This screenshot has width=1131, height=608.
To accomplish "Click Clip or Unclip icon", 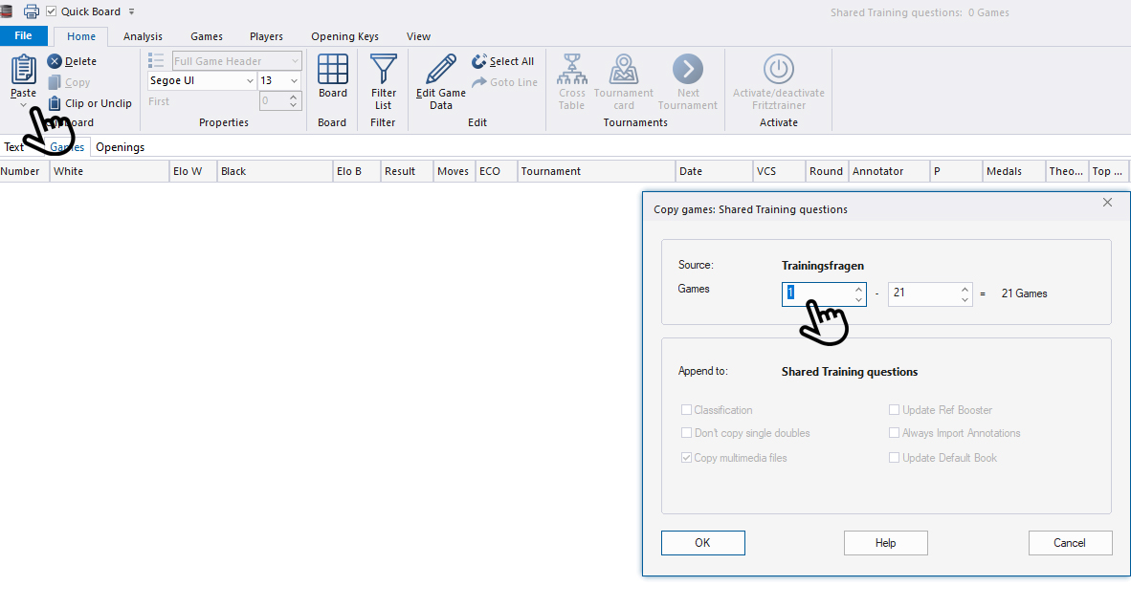I will pos(55,103).
